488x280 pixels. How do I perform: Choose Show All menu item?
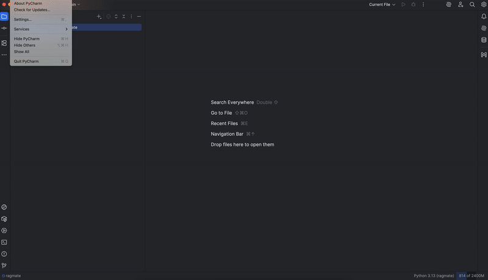41,52
